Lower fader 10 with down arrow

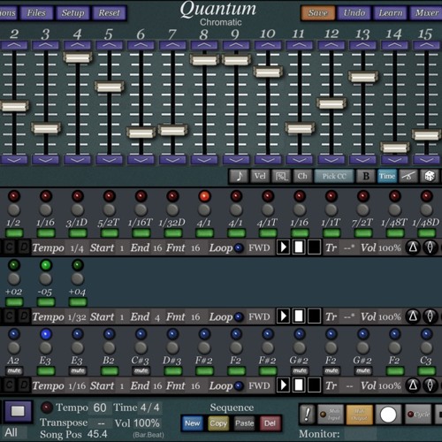[x=268, y=160]
